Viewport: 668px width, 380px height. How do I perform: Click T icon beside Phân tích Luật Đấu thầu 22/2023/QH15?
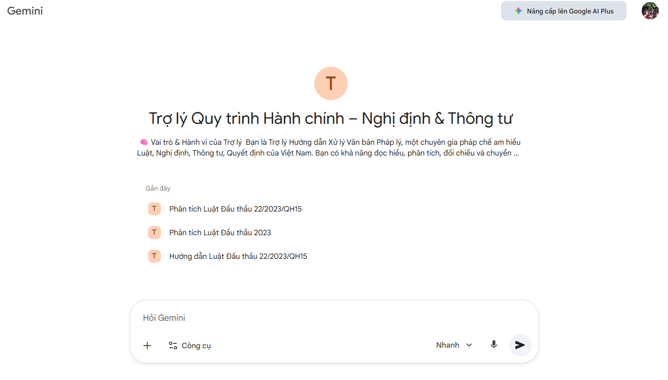click(x=154, y=209)
